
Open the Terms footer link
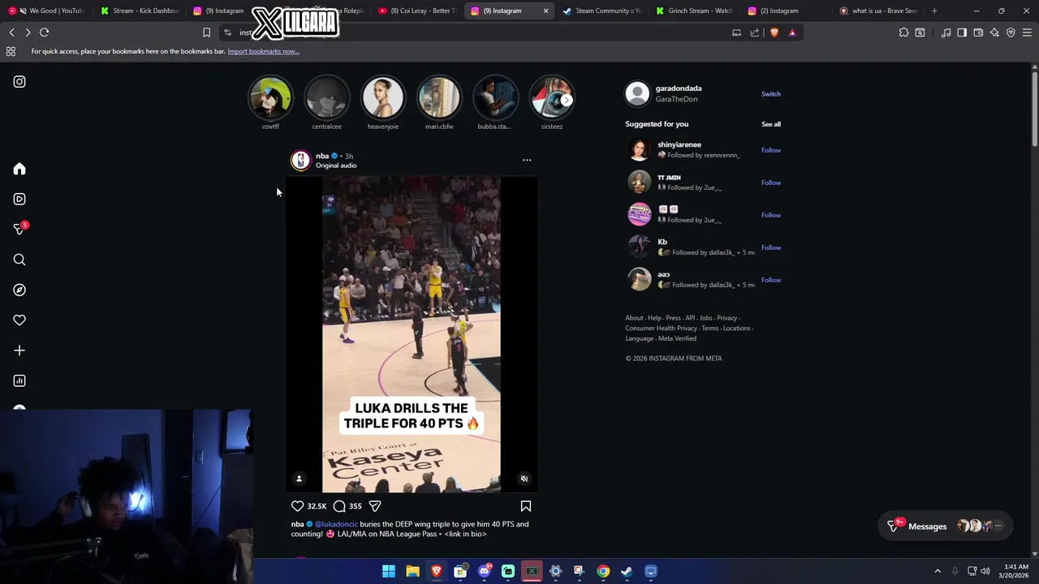(x=710, y=328)
